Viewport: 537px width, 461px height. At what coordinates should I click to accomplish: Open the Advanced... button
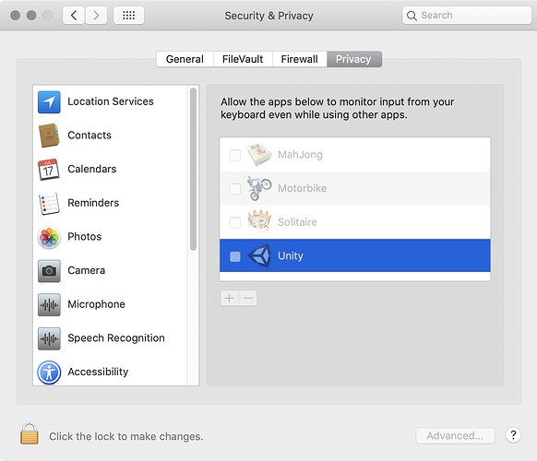(455, 436)
